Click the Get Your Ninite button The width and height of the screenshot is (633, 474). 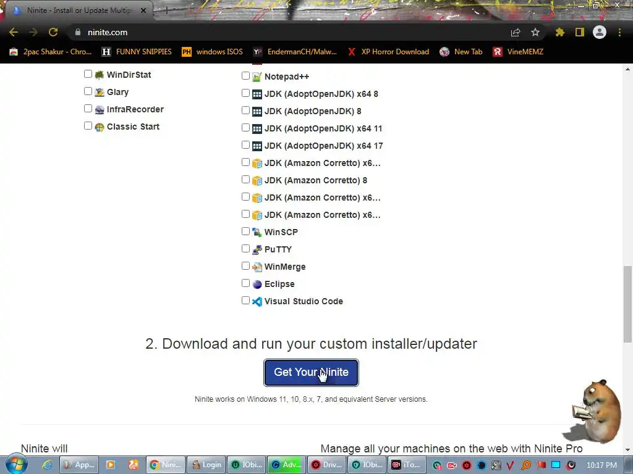pos(311,372)
